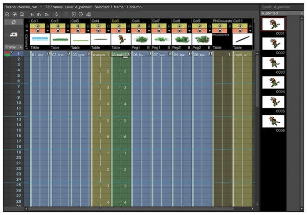The height and width of the screenshot is (215, 307).
Task: Select frame number 13 in the row area
Action: point(18,119)
